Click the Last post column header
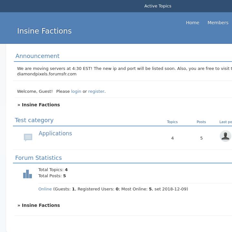Viewport: 232px width, 232px height. click(225, 122)
